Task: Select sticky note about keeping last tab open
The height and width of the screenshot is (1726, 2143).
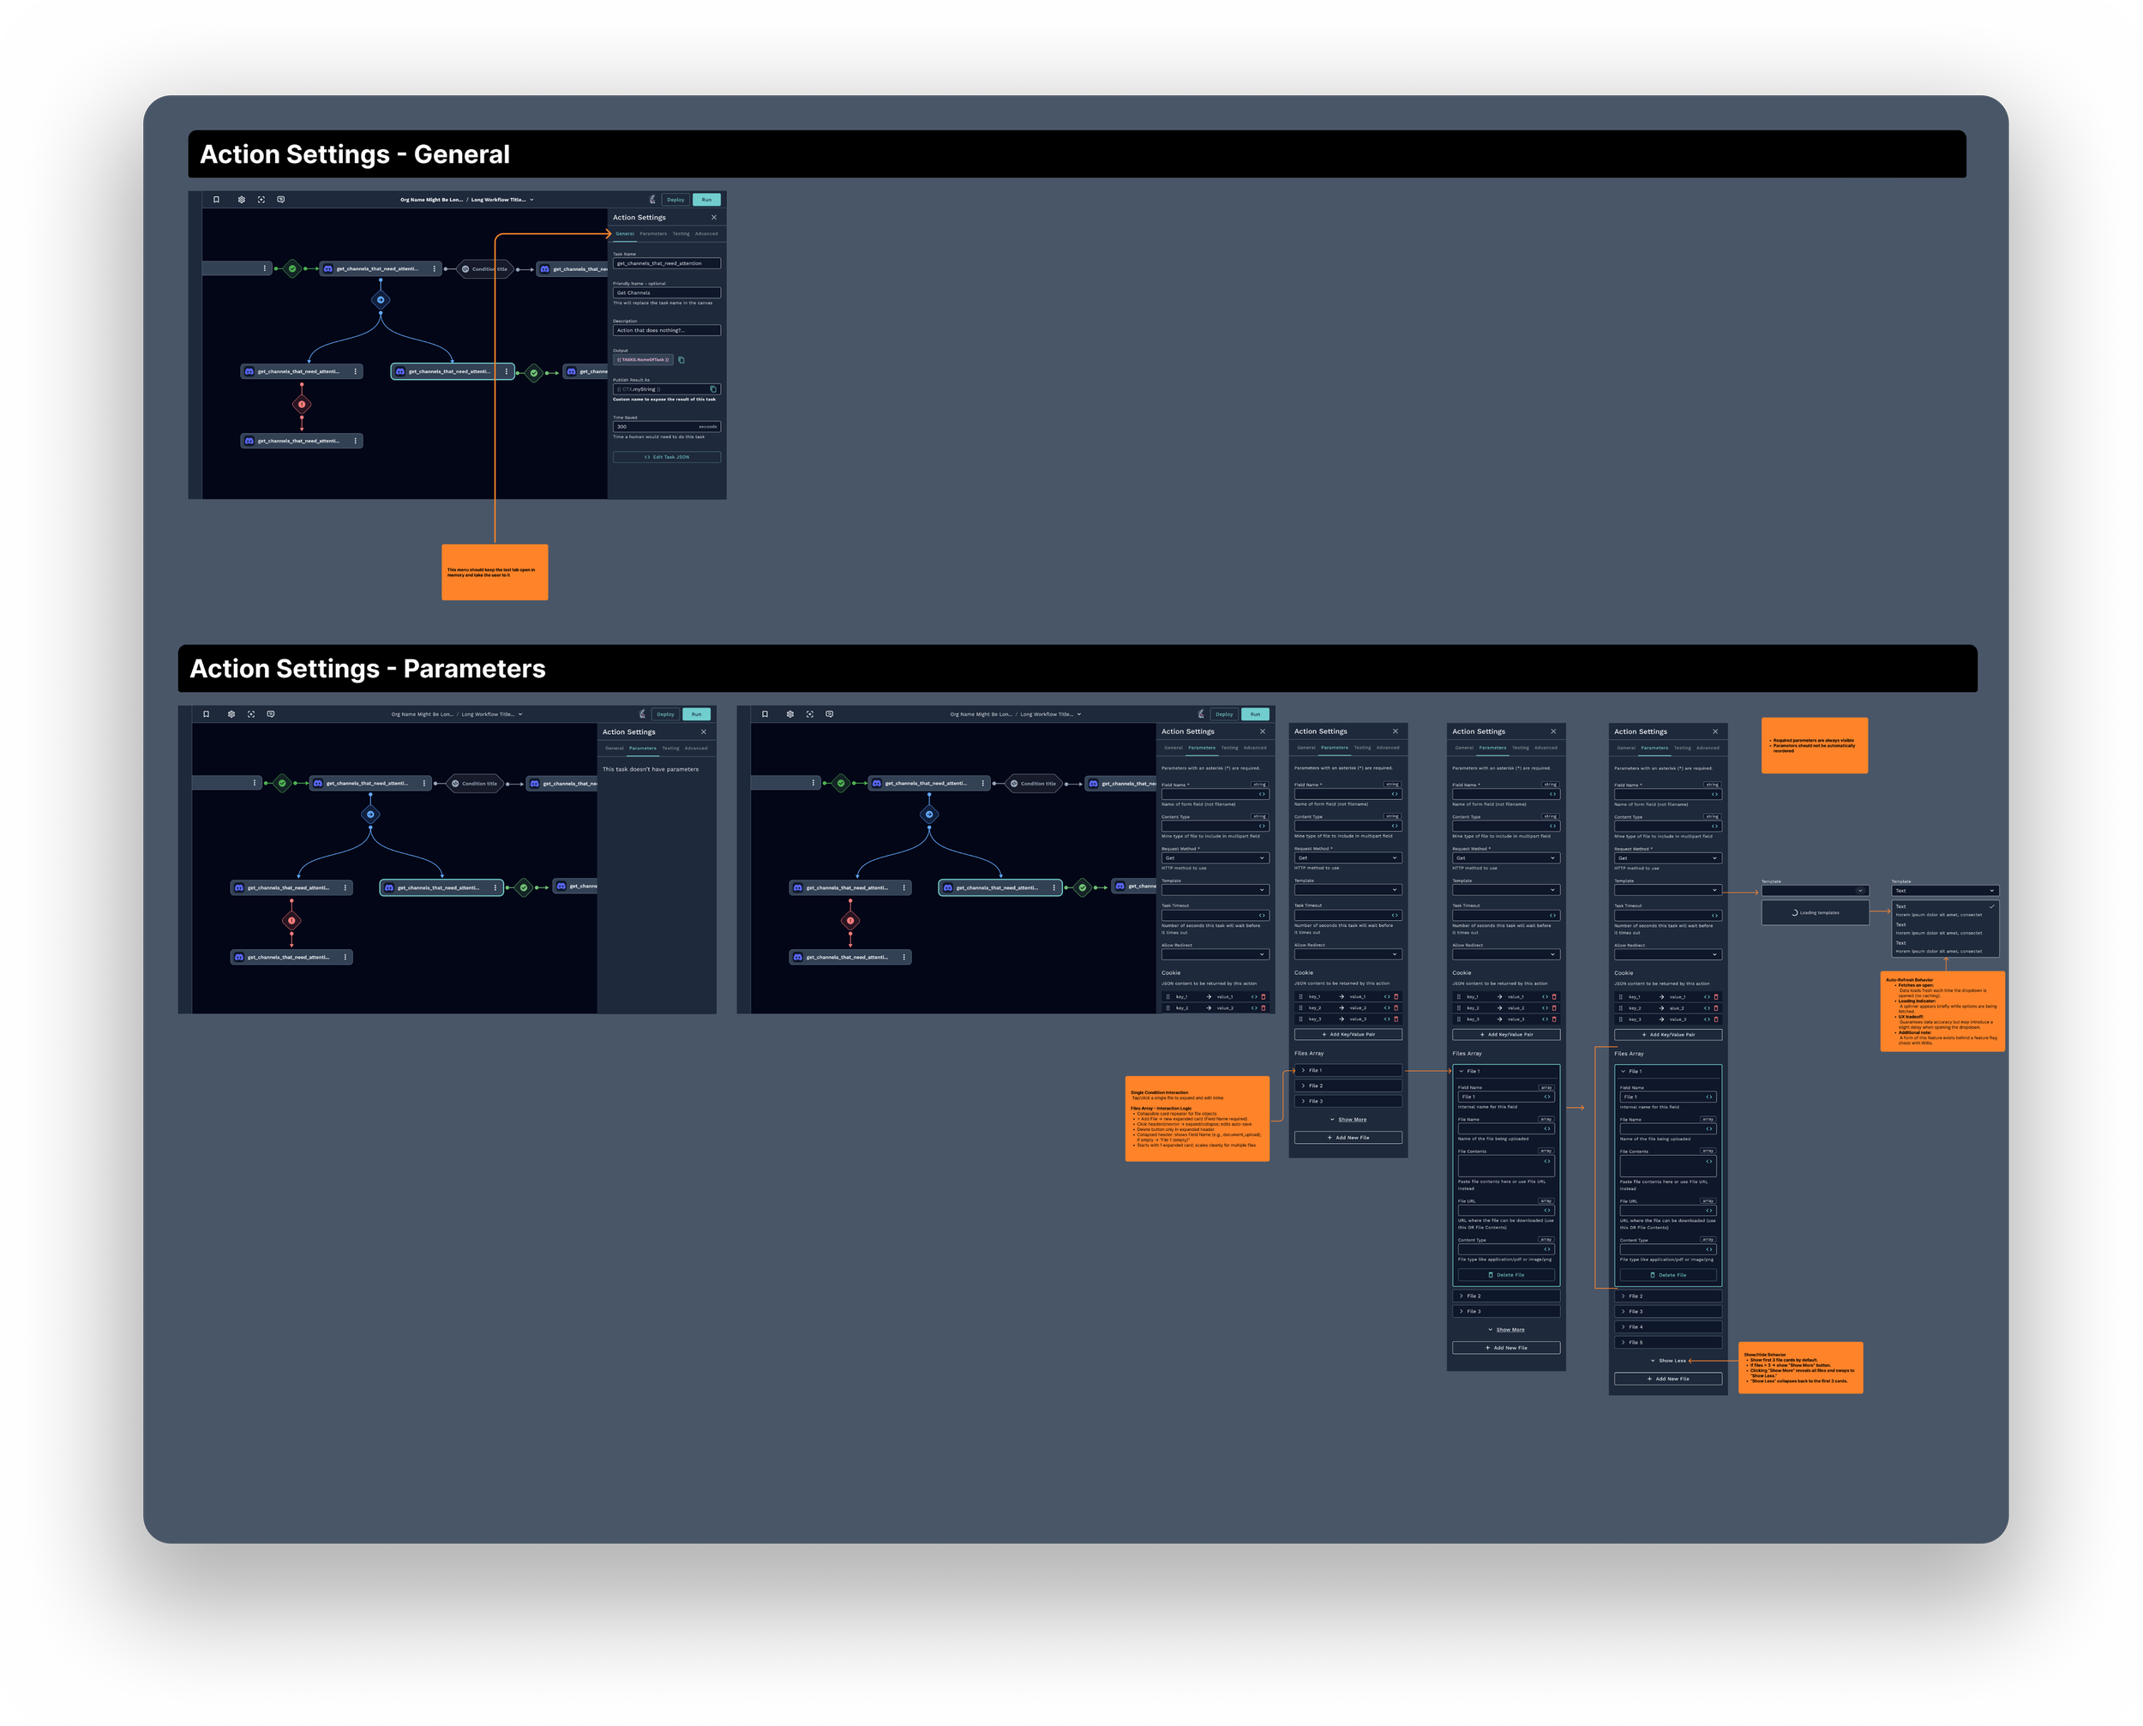Action: coord(494,572)
